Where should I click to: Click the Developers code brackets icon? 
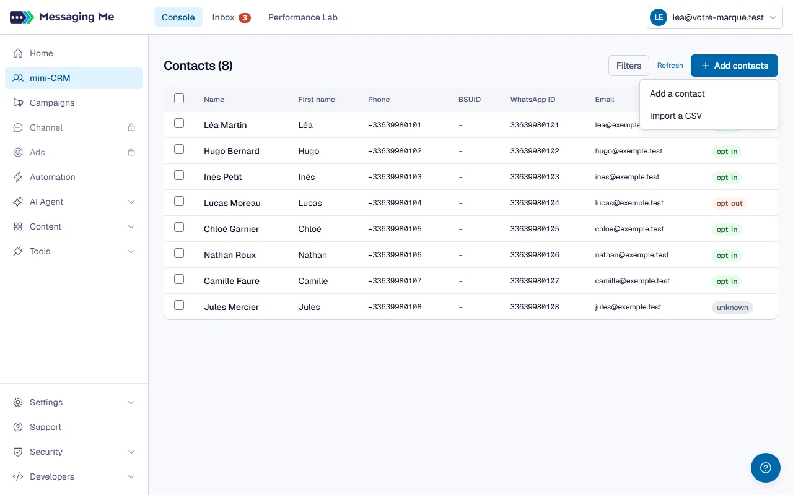pos(18,476)
